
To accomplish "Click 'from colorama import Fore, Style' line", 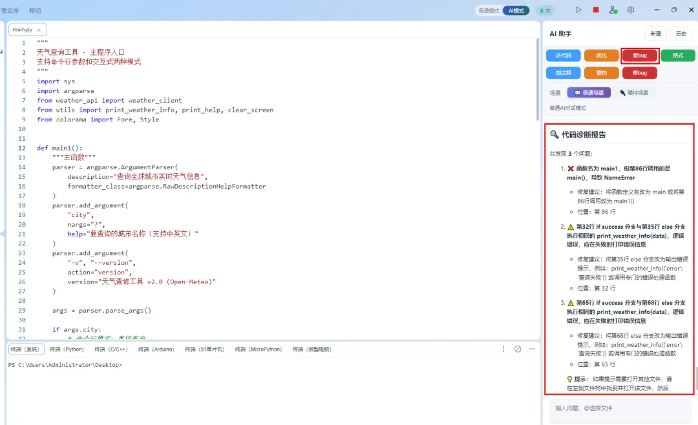I will pyautogui.click(x=98, y=119).
